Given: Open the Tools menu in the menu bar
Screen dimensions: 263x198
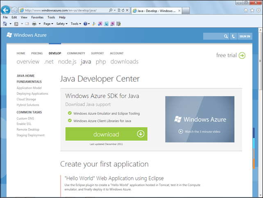Looking at the screenshot, I should coord(51,17).
